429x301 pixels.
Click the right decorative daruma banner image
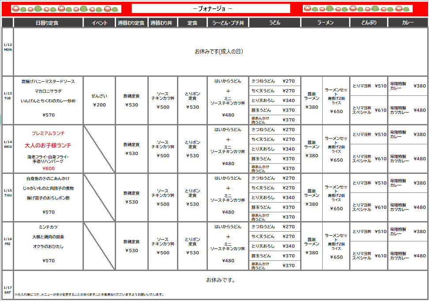pyautogui.click(x=357, y=9)
